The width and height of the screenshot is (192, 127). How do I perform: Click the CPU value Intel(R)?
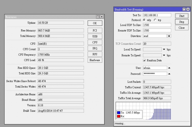[x=61, y=44]
